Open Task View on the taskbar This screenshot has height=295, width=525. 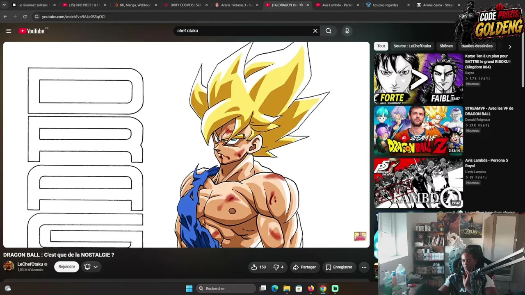[x=263, y=288]
